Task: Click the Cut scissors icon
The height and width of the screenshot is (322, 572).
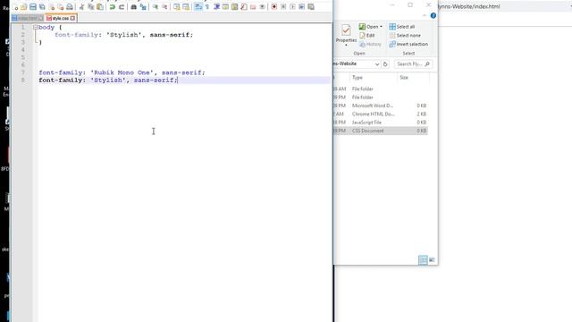Action: click(81, 7)
